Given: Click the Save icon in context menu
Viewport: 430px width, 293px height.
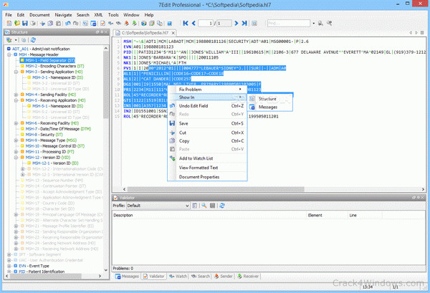Looking at the screenshot, I should pos(172,123).
